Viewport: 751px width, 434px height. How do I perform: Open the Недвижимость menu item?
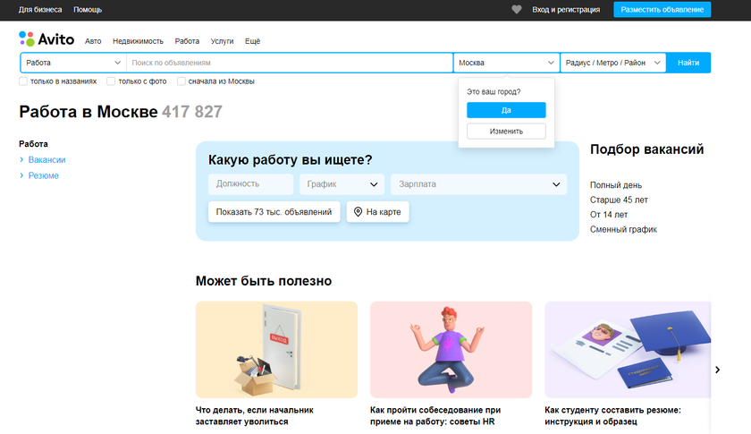click(138, 41)
